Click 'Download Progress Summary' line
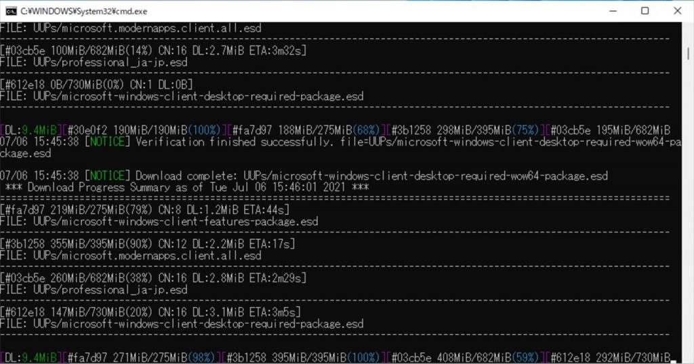694x364 pixels. point(187,187)
